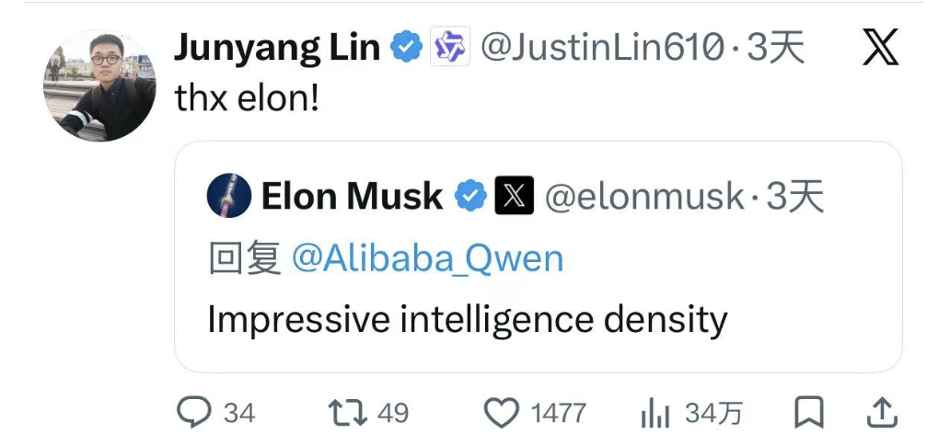
Task: Click the Elon Musk display name
Action: [x=352, y=196]
